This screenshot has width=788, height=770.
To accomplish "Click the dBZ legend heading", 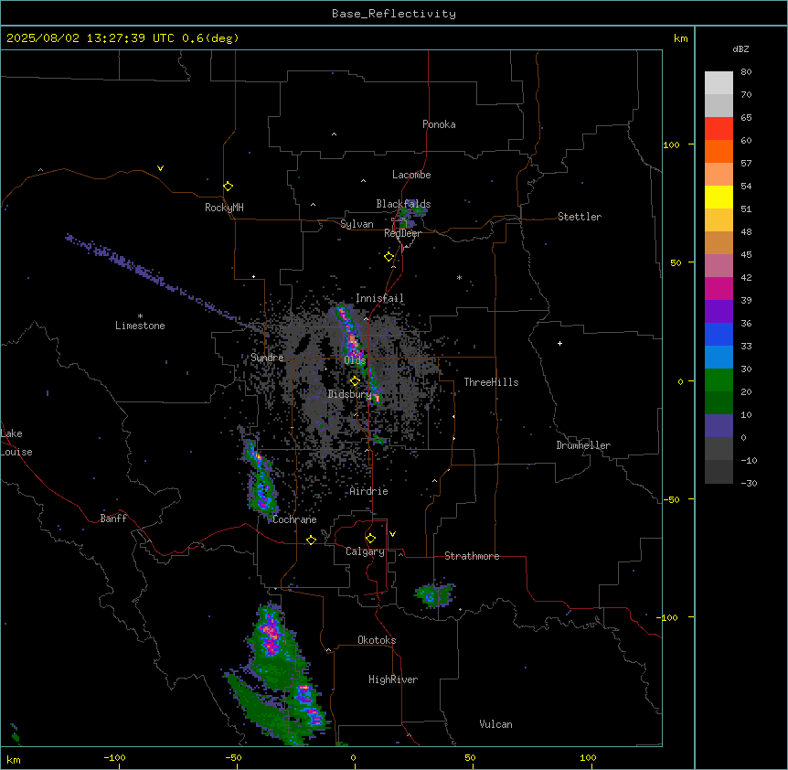I will (x=740, y=49).
